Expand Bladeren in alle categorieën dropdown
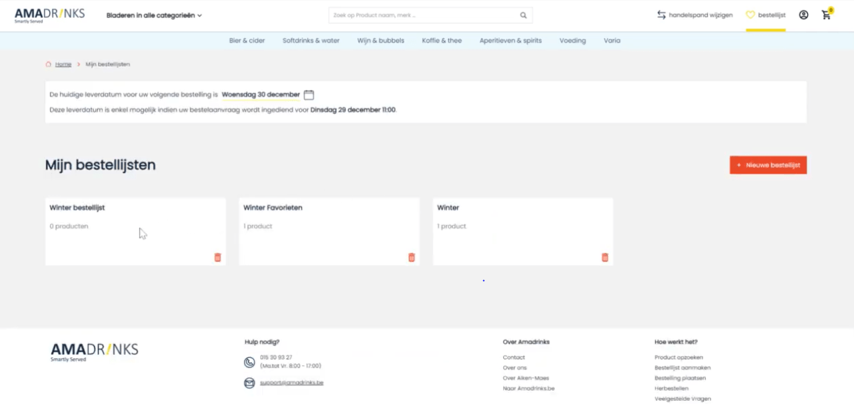Screen dimensions: 854x404 click(154, 15)
